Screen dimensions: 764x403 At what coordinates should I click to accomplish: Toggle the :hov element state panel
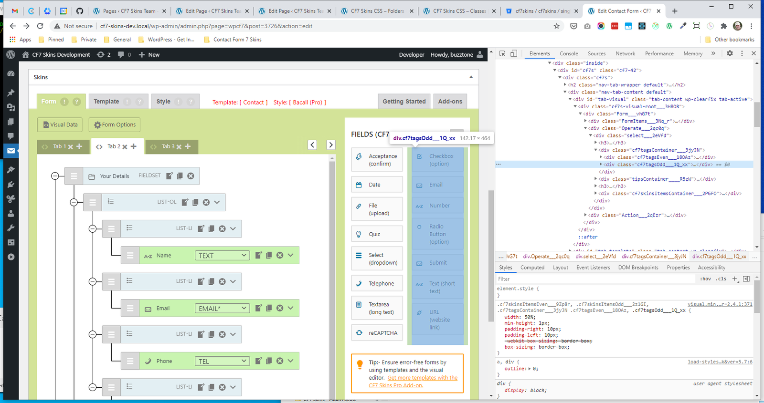point(705,279)
